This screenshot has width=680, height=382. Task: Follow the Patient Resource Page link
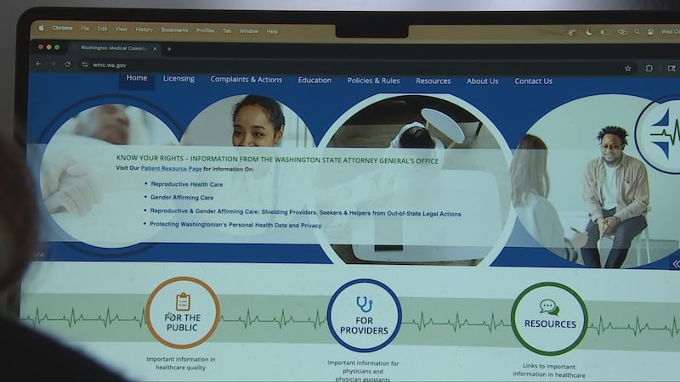pos(172,168)
